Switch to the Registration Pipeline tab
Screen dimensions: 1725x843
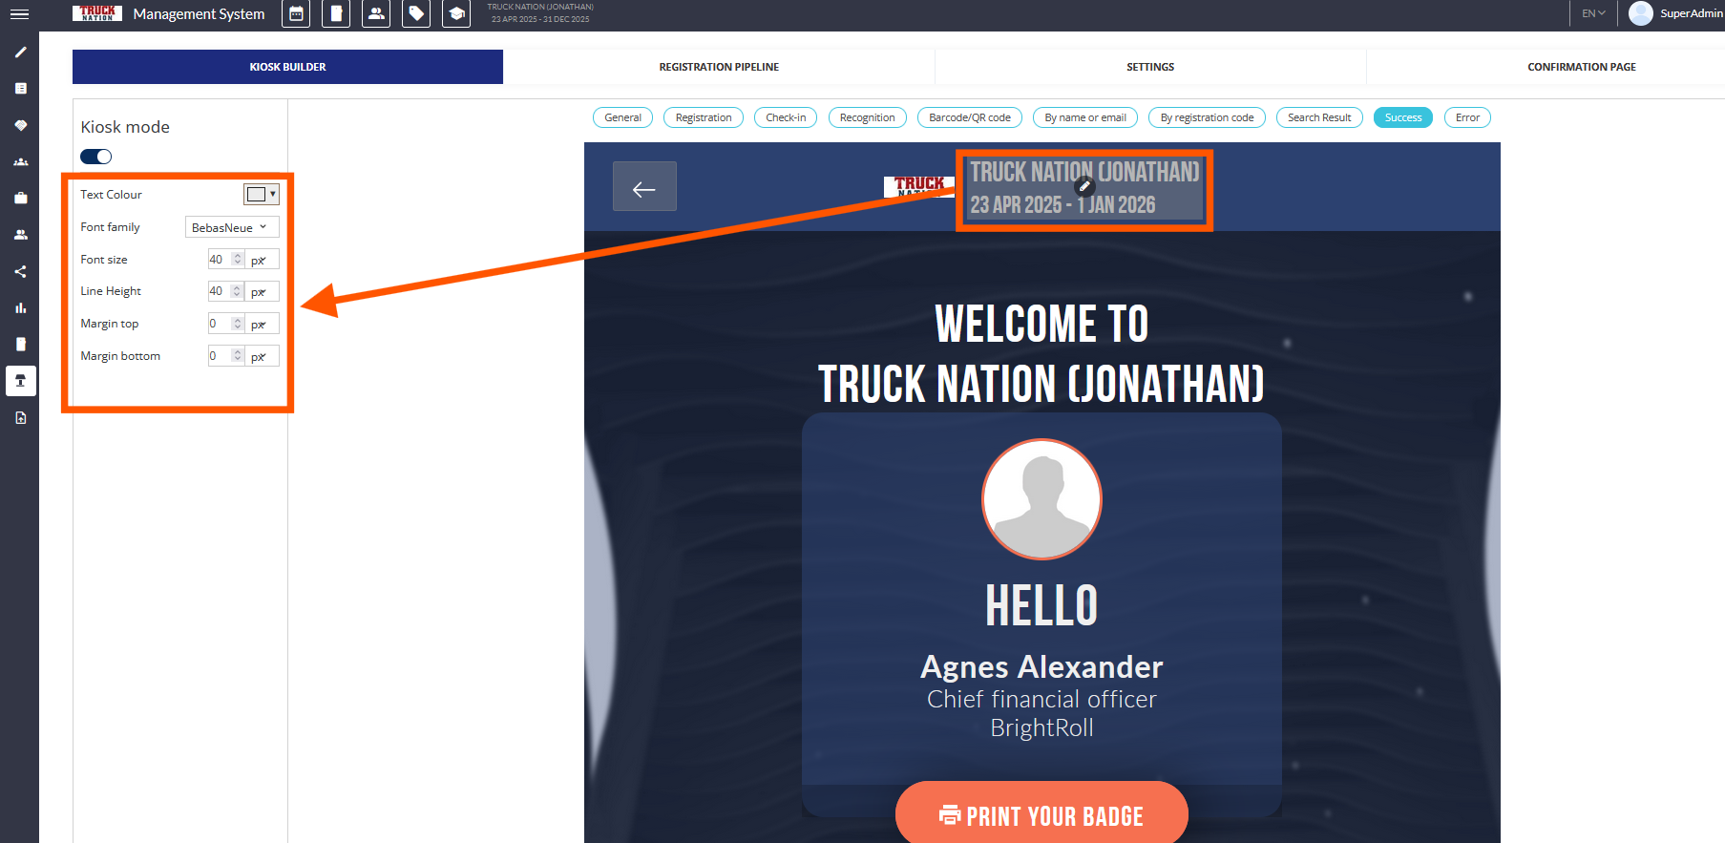pyautogui.click(x=719, y=67)
